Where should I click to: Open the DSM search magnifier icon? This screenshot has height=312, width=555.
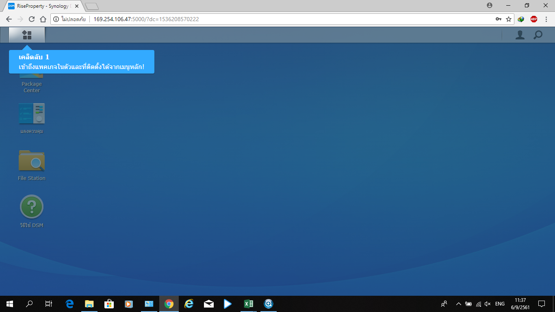click(x=538, y=35)
